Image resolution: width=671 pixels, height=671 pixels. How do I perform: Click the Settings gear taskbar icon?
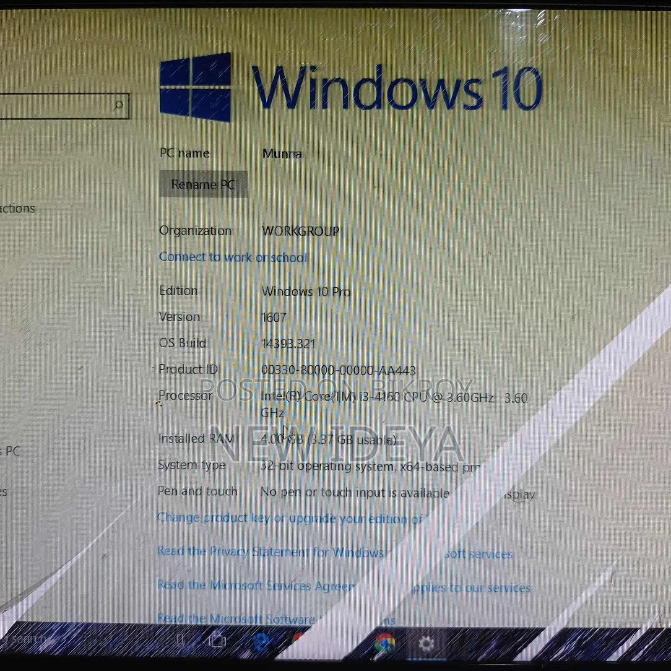[x=426, y=643]
